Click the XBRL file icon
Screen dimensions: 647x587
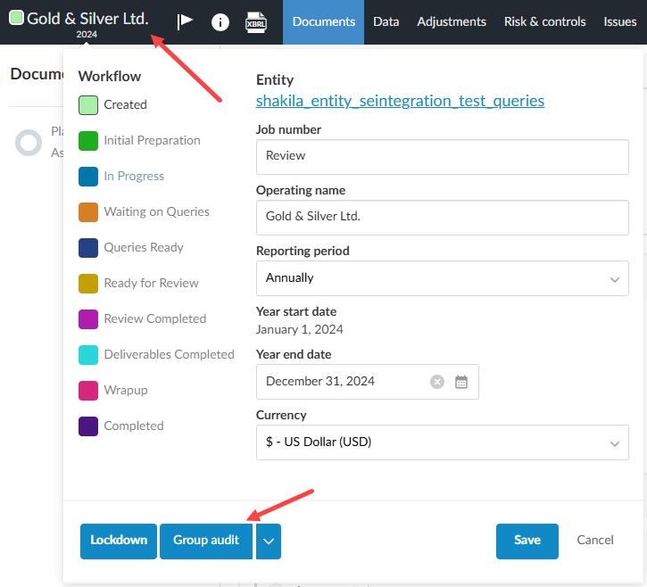pos(256,21)
